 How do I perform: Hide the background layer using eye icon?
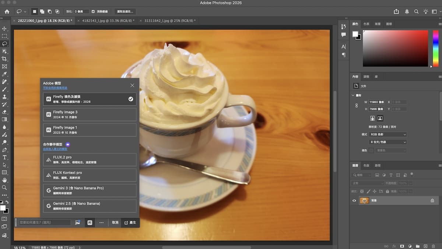(354, 201)
